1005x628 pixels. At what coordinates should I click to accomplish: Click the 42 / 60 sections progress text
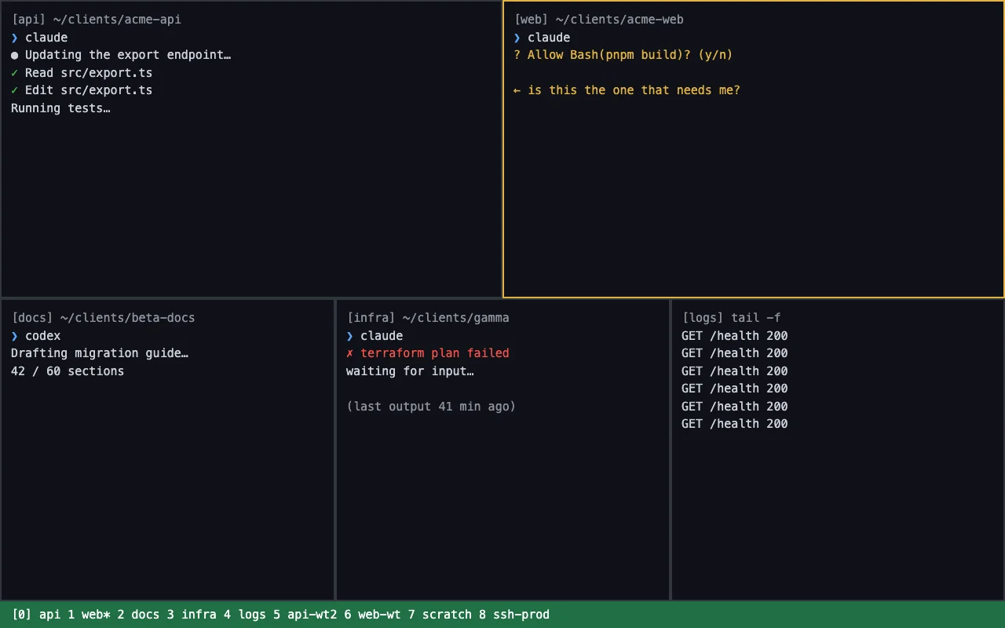click(68, 371)
